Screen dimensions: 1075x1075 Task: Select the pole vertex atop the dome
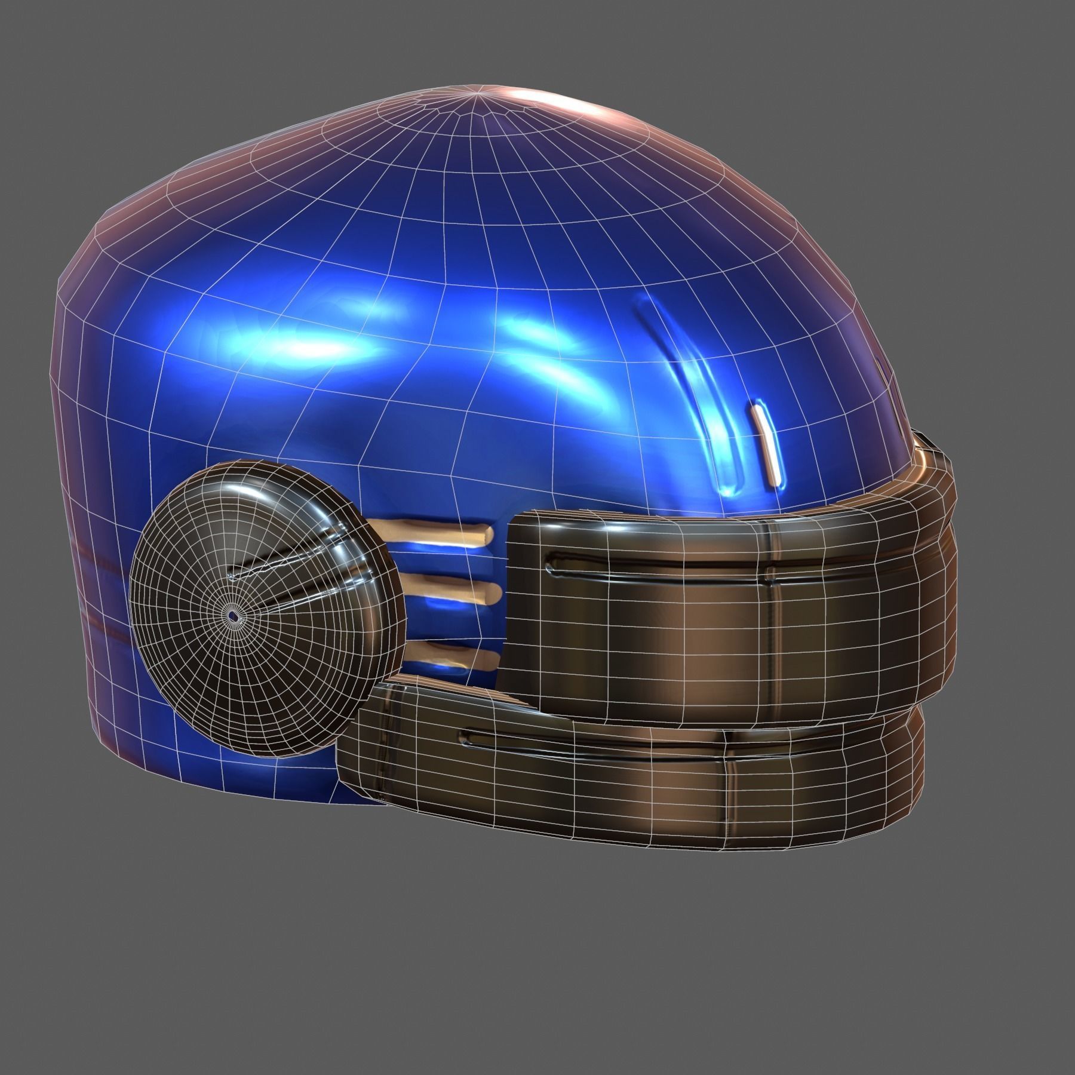(477, 93)
